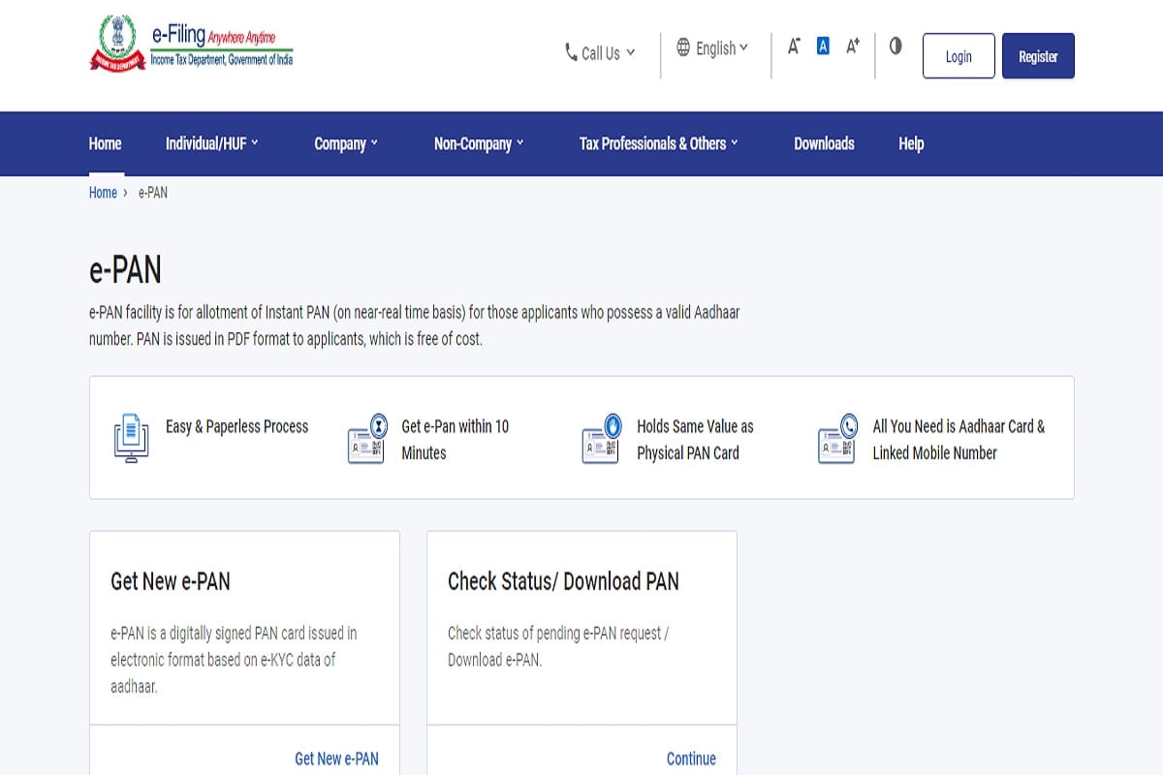Click the Holds Same Value card icon
Image resolution: width=1163 pixels, height=775 pixels.
tap(601, 438)
